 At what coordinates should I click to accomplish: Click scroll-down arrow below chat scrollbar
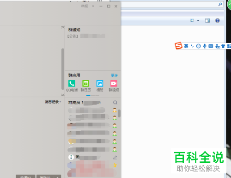63,95
